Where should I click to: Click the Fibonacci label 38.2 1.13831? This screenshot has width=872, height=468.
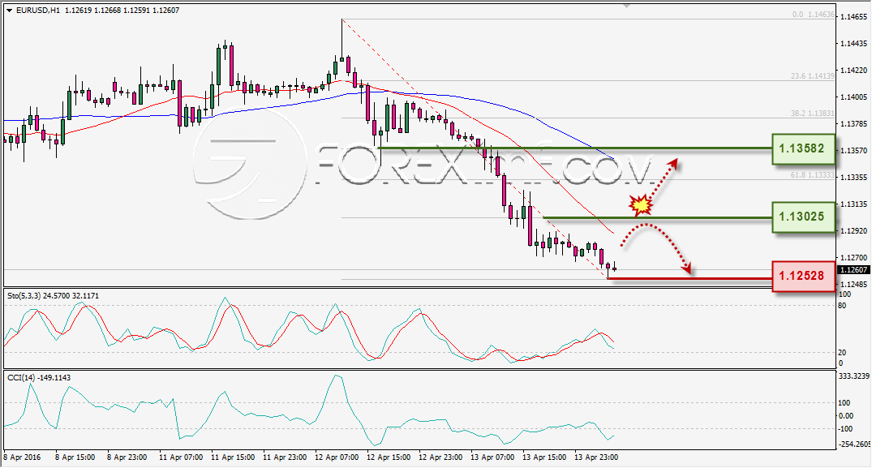click(813, 113)
